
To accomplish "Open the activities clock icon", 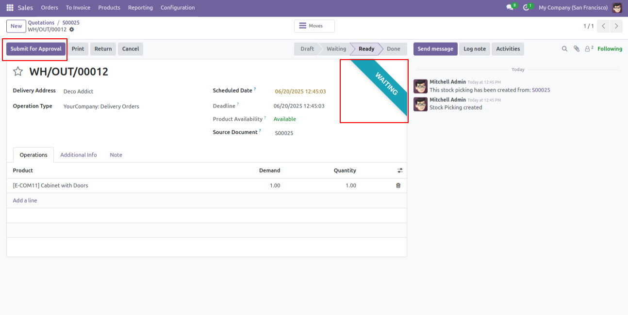I will [x=526, y=8].
